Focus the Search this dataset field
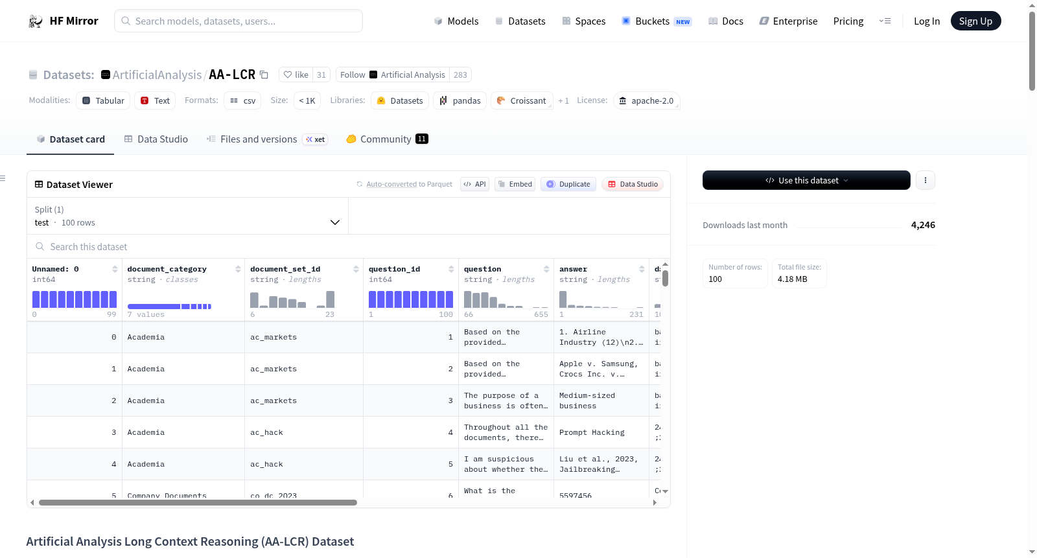Viewport: 1037px width, 558px height. 349,246
